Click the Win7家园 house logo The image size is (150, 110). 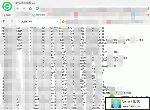click(116, 103)
